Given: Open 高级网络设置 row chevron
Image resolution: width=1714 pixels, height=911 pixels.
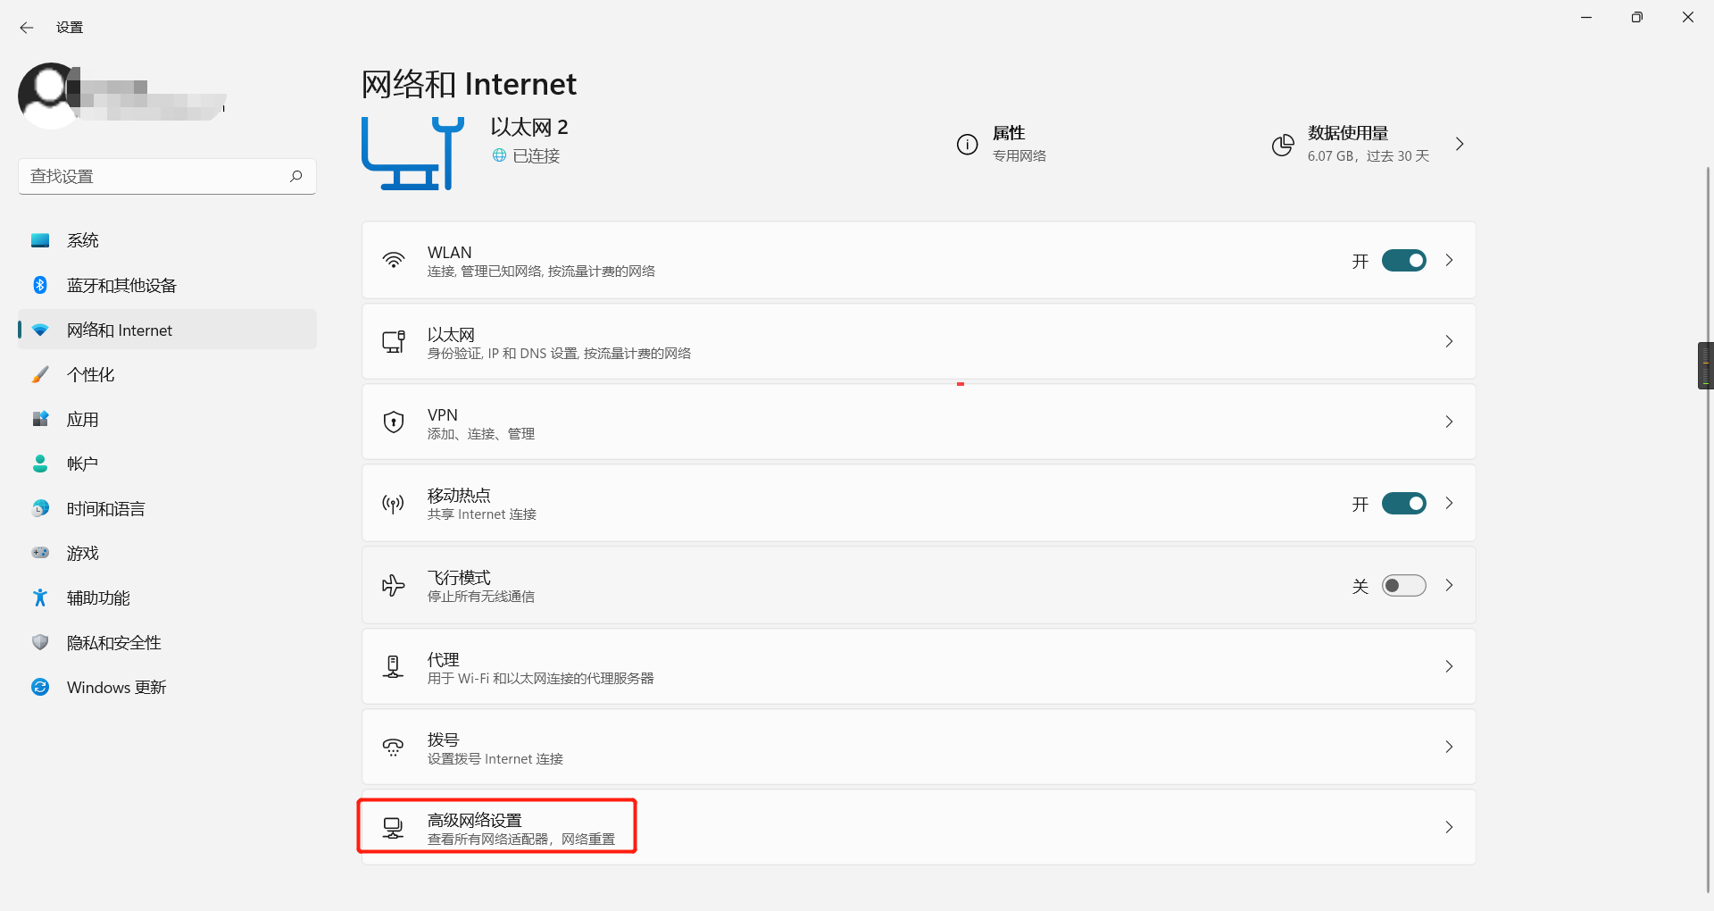Looking at the screenshot, I should 1449,827.
